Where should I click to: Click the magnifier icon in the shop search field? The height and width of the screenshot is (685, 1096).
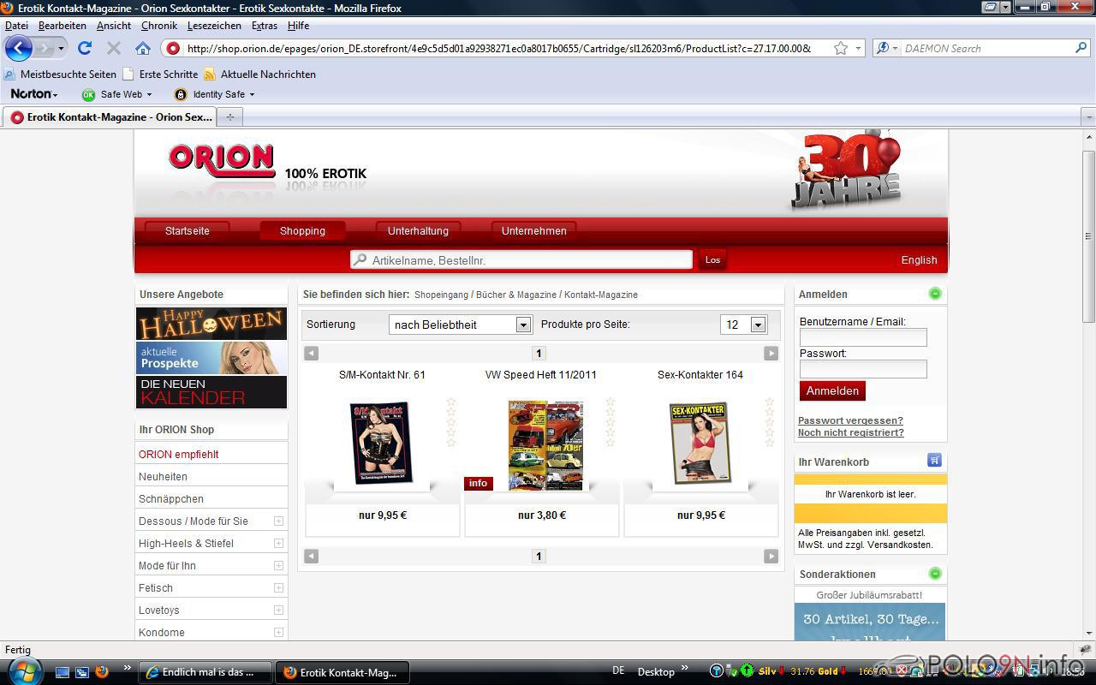(360, 259)
